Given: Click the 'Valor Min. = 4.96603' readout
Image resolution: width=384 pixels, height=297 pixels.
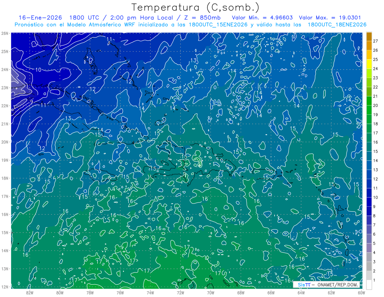Looking at the screenshot, I should click(x=262, y=18).
